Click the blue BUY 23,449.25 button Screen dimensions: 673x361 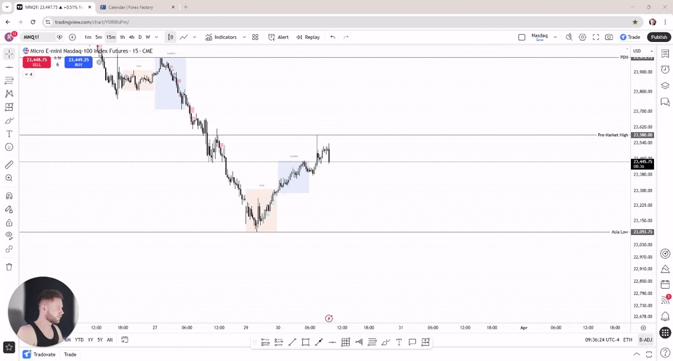(x=78, y=62)
